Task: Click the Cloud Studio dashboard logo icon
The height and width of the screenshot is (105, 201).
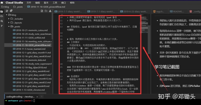Action: [x=2, y=2]
